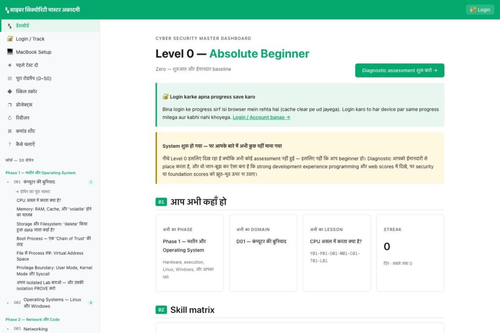Open lesson Storage और Filesystem
This screenshot has height=333, width=500.
coord(52,227)
